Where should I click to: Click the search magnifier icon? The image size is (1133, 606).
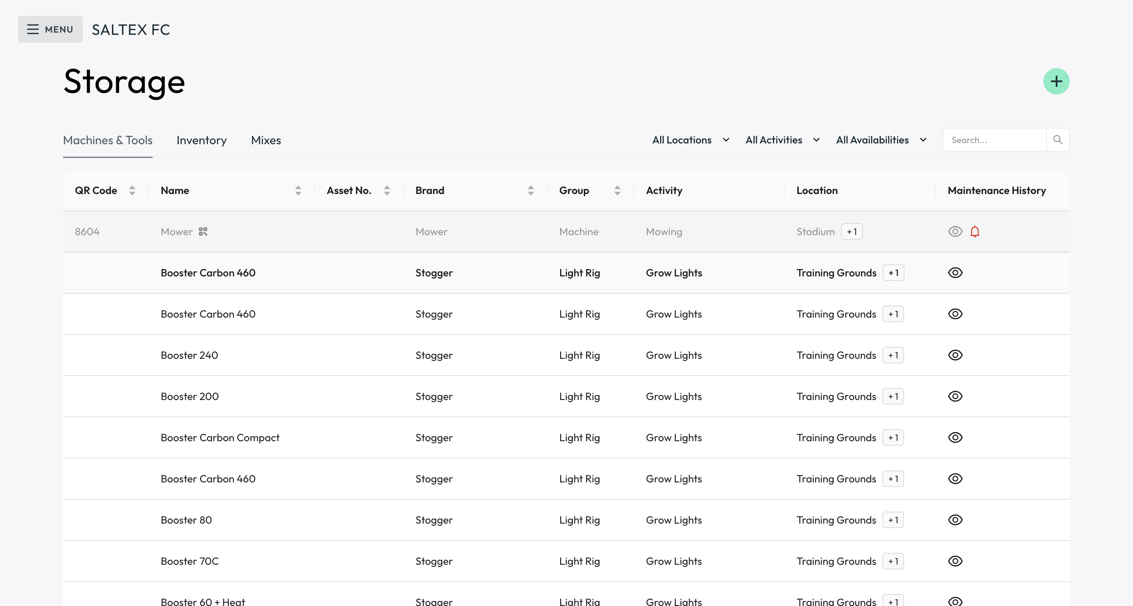1058,140
